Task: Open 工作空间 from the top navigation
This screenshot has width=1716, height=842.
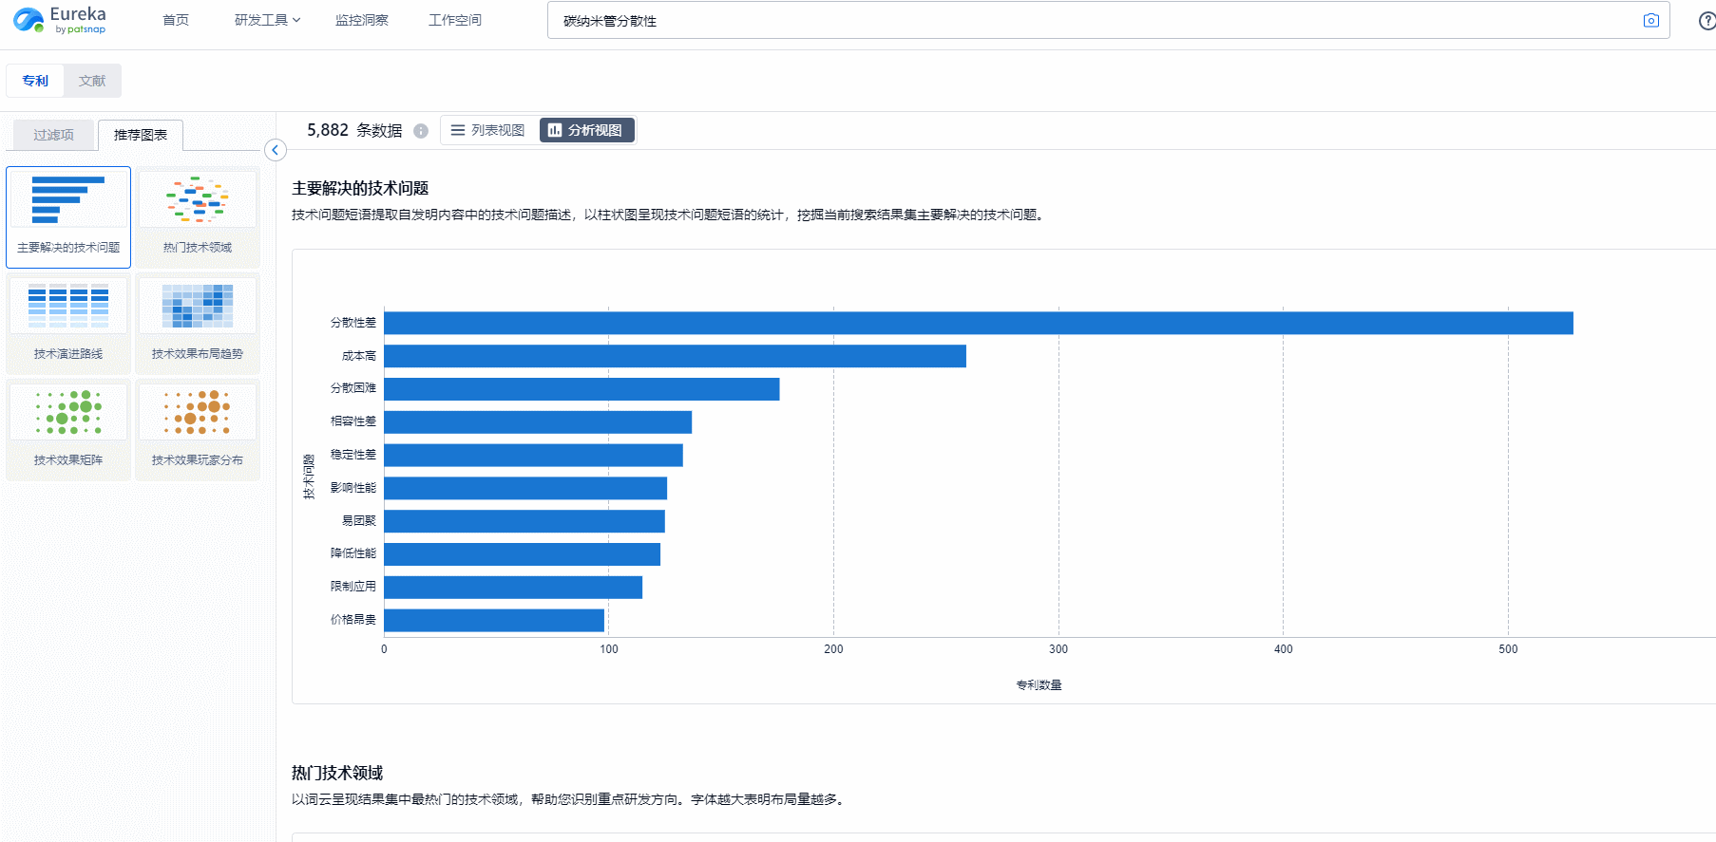Action: pyautogui.click(x=454, y=20)
